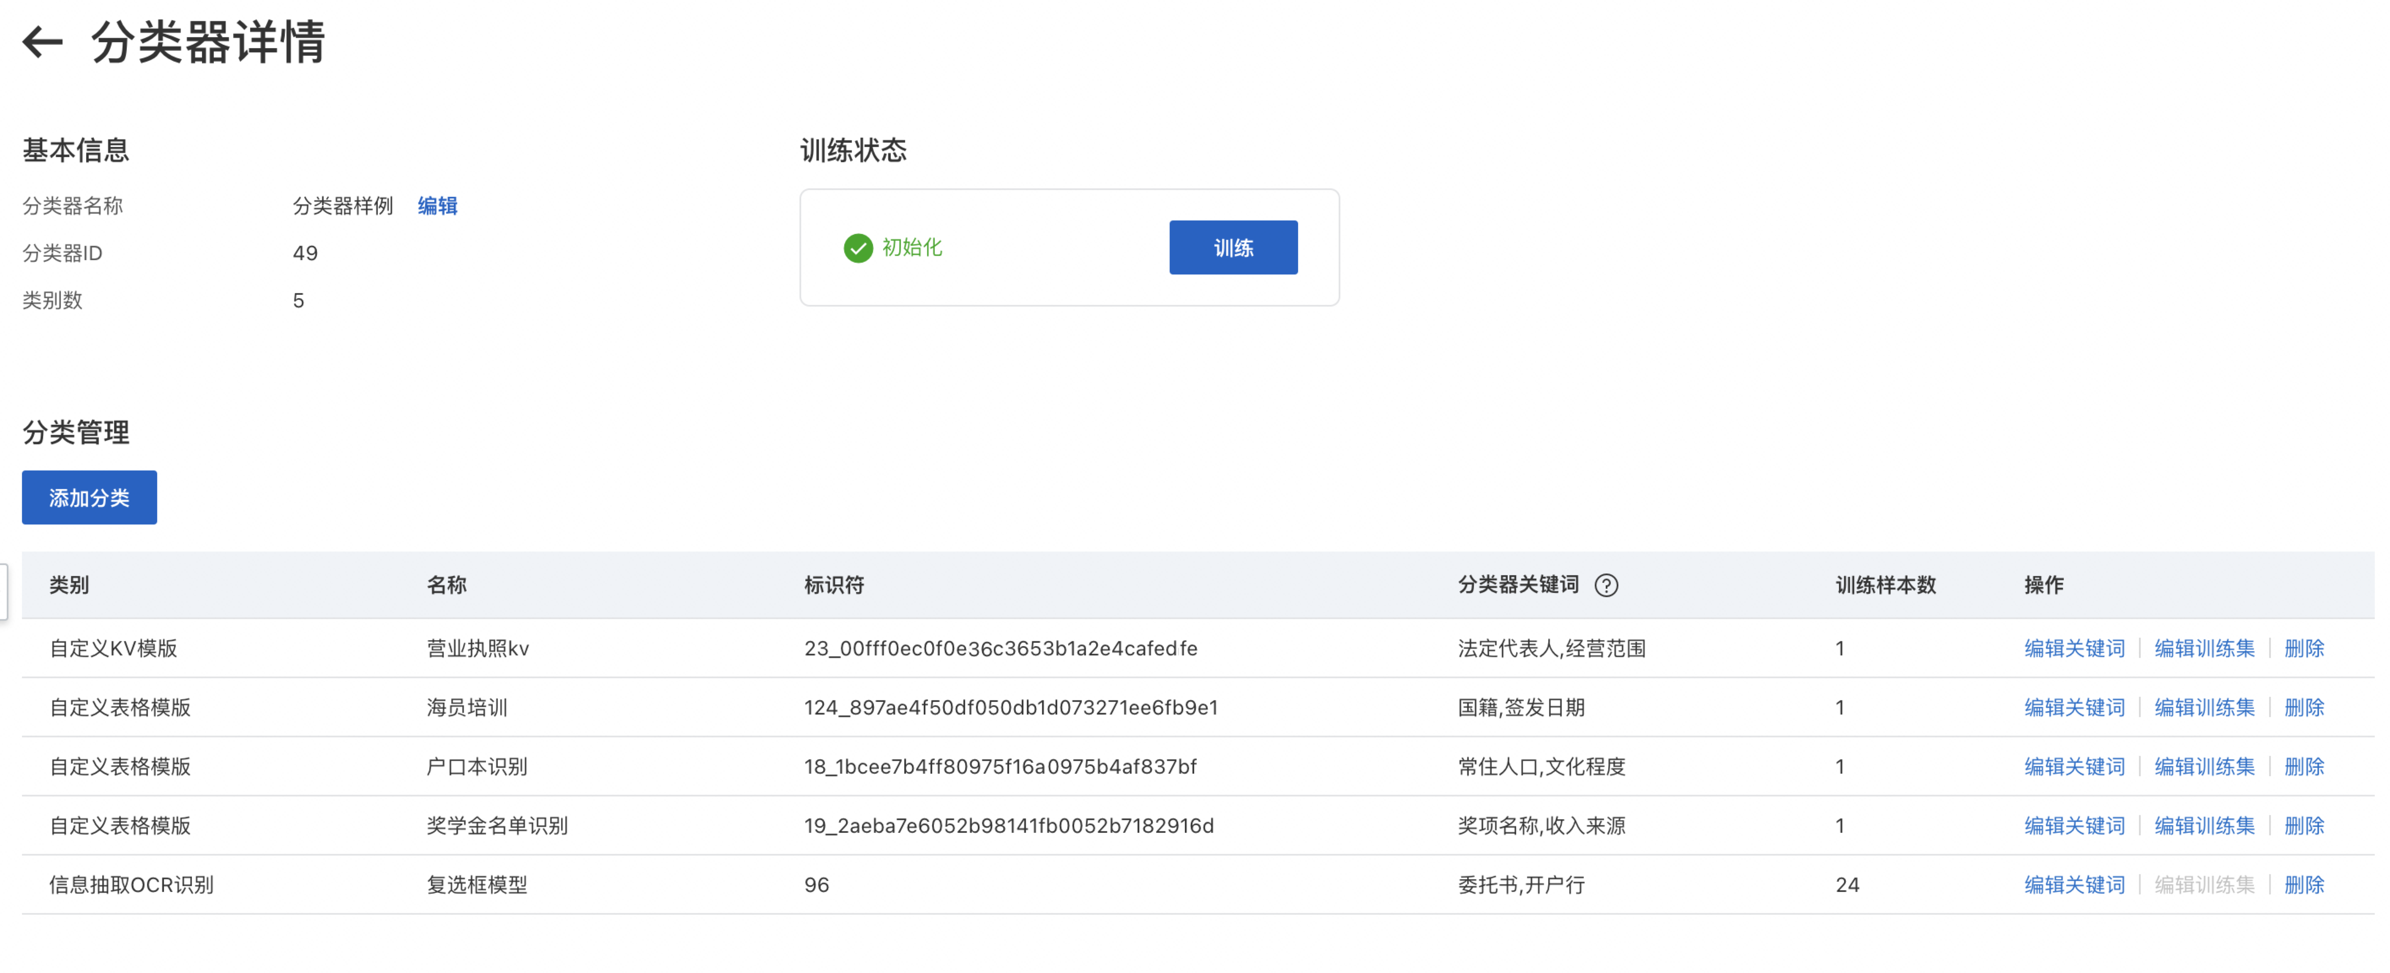The width and height of the screenshot is (2390, 973).
Task: Click the 分类器样例 name value
Action: (x=343, y=206)
